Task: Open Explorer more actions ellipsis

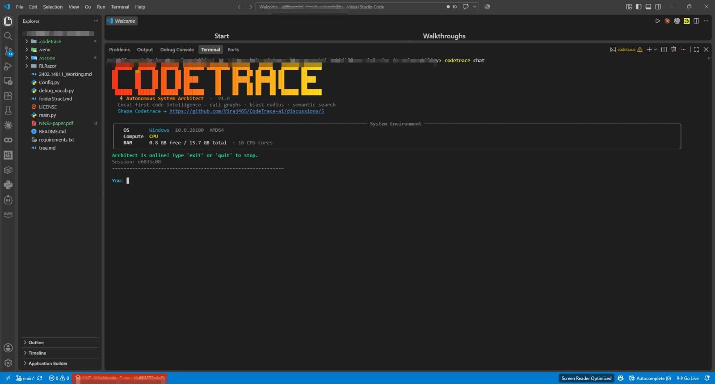Action: (x=96, y=21)
